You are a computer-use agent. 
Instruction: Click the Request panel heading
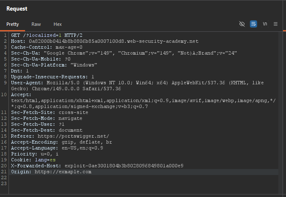tap(17, 8)
